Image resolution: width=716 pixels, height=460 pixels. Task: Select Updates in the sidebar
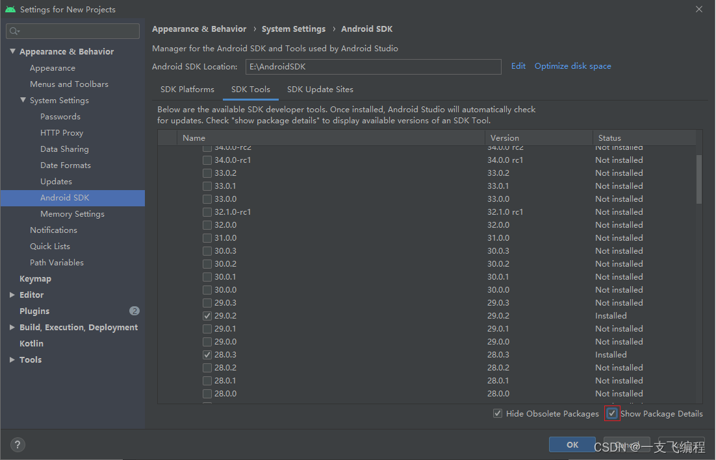click(56, 182)
